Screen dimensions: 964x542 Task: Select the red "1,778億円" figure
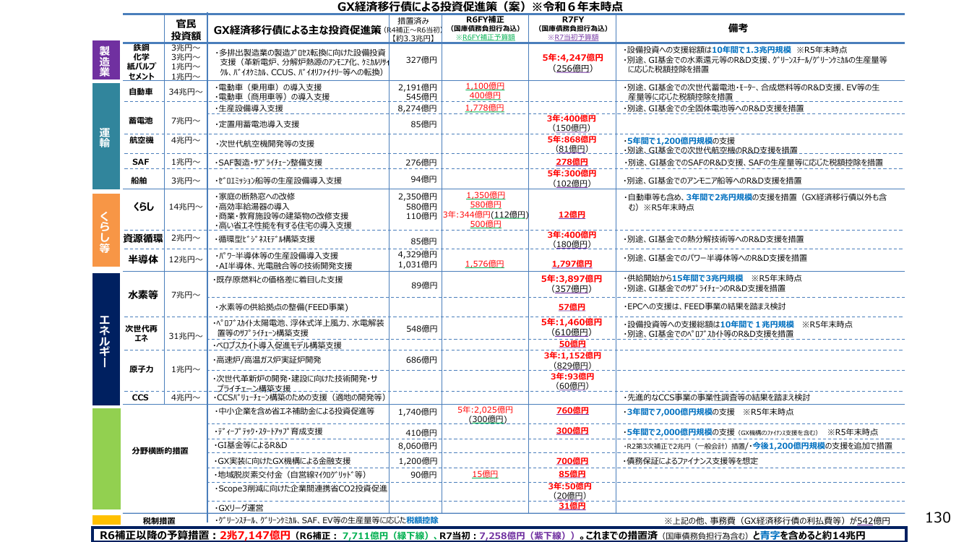[485, 108]
